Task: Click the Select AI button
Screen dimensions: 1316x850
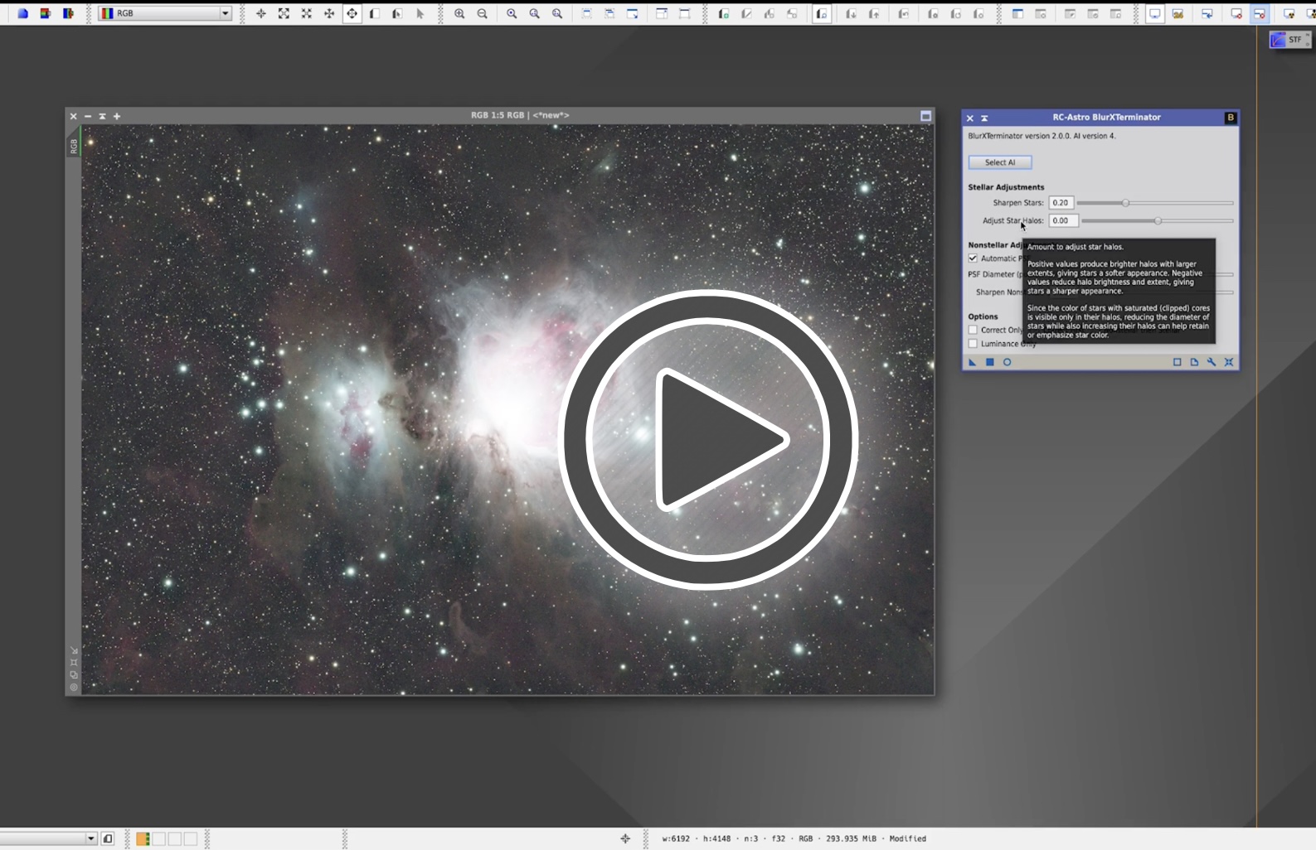Action: tap(999, 162)
